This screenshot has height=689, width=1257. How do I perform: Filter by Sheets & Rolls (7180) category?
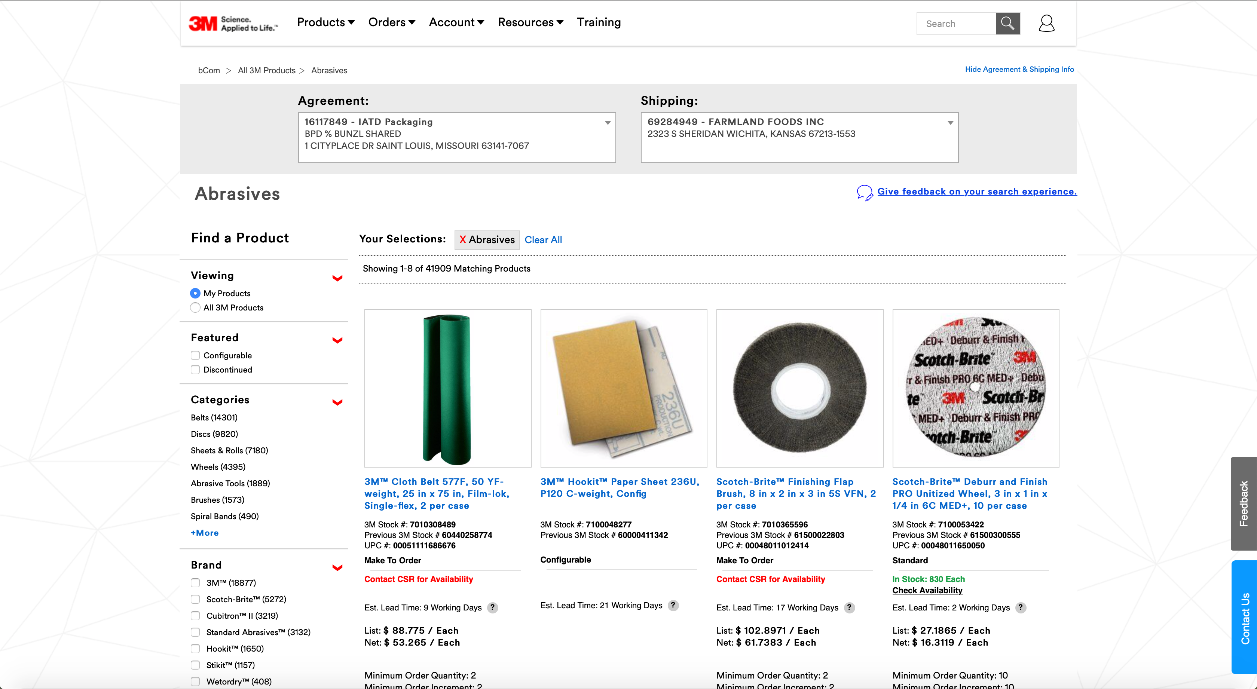pos(229,450)
